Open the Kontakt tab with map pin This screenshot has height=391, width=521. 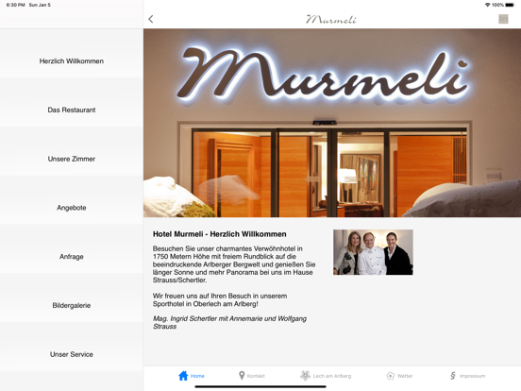pos(251,376)
